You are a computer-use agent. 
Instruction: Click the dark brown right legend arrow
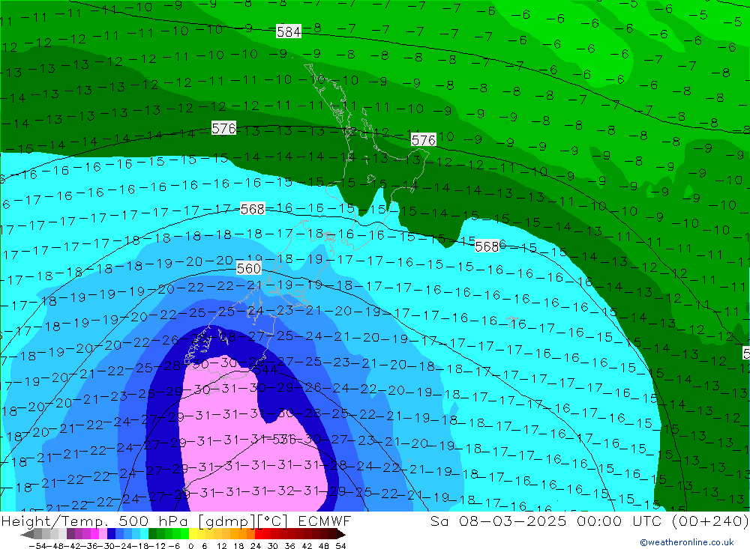pos(341,534)
